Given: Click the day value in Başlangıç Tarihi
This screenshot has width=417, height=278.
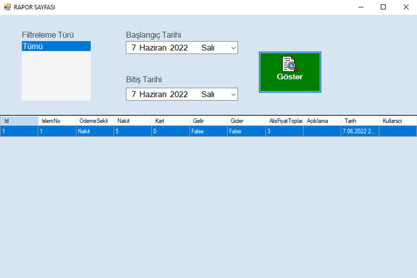Looking at the screenshot, I should click(x=133, y=48).
